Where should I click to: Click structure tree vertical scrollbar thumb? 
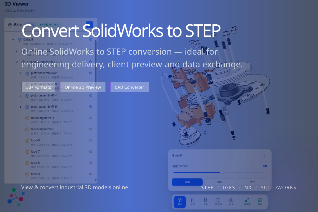coord(95,62)
